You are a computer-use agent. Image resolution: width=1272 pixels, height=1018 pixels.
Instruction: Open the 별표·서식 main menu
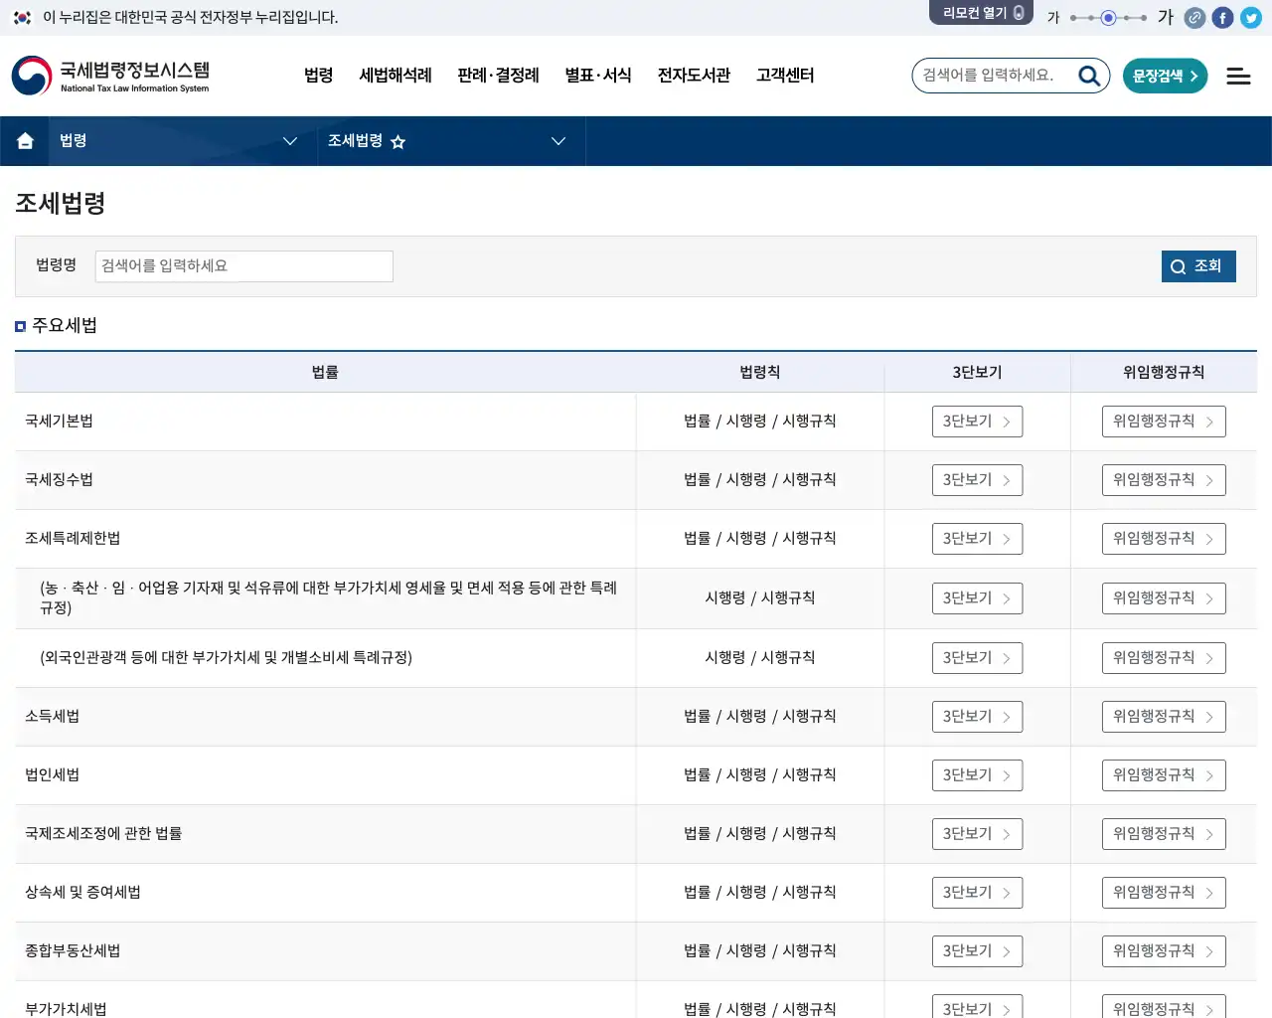pyautogui.click(x=598, y=76)
